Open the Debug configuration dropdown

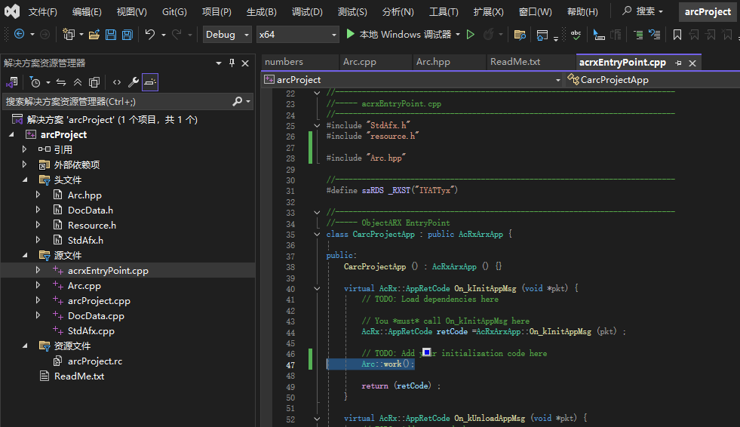point(228,35)
